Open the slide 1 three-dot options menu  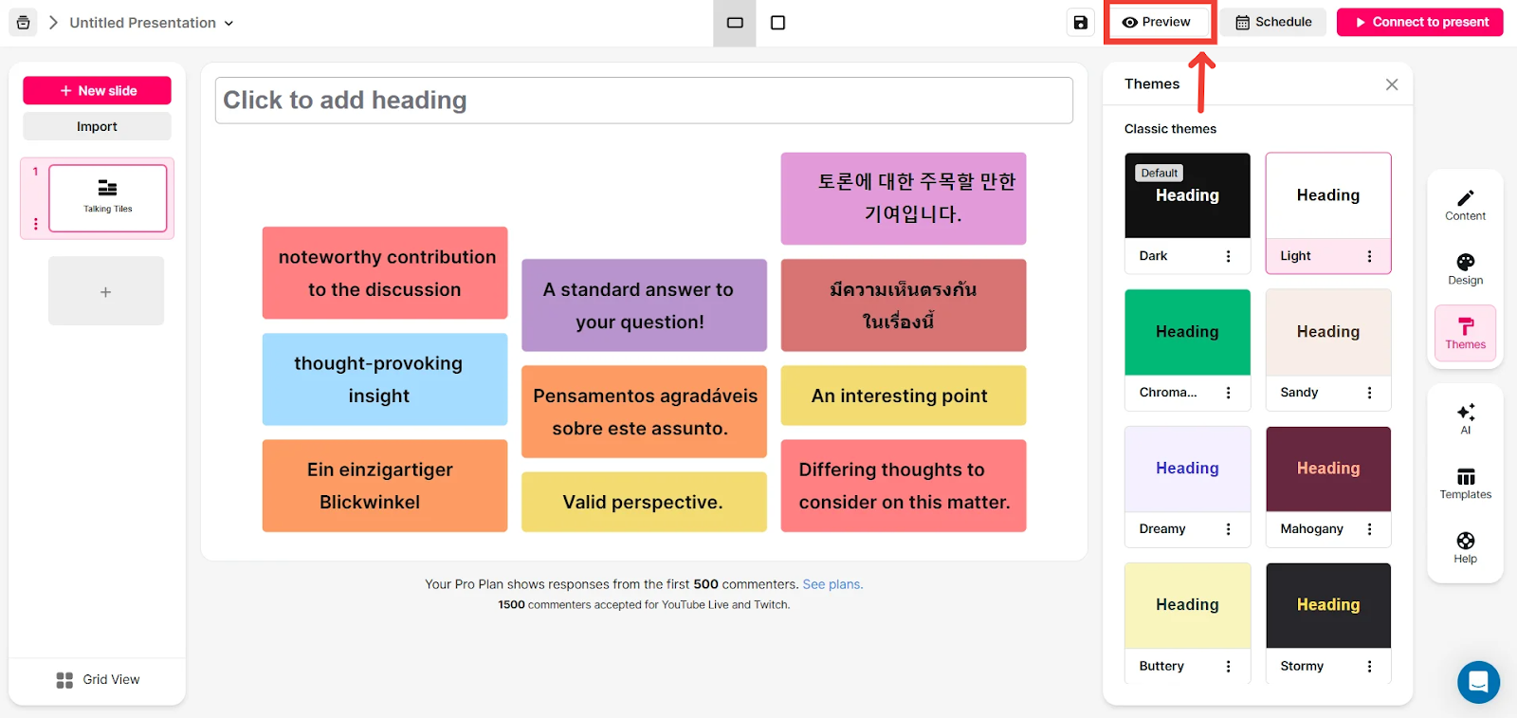tap(36, 224)
